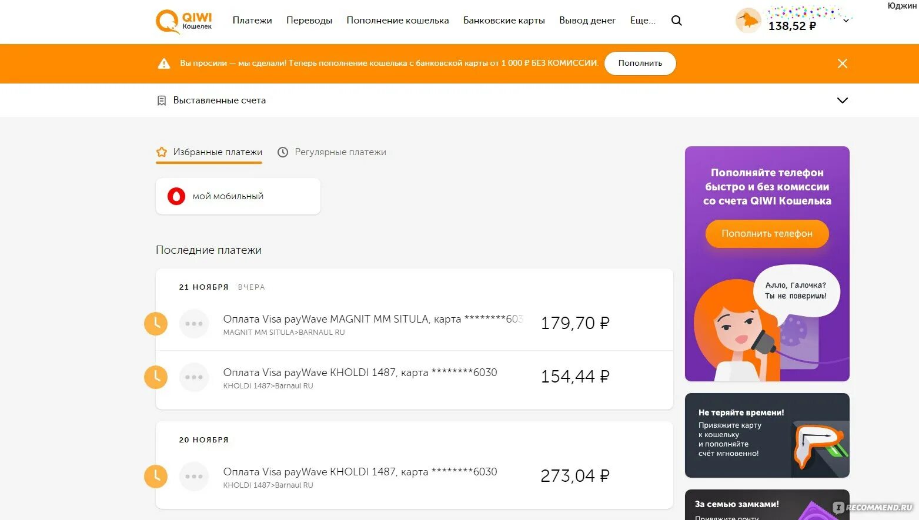Open the MAGNIT MM SITULA payment row
Screen dimensions: 919x520
[415, 324]
